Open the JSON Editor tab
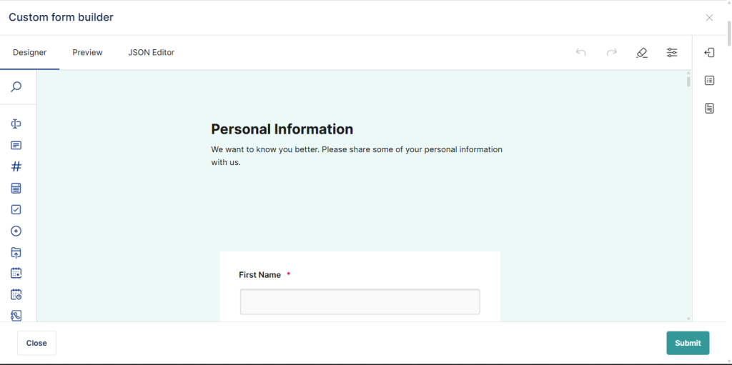The image size is (732, 365). (x=151, y=52)
